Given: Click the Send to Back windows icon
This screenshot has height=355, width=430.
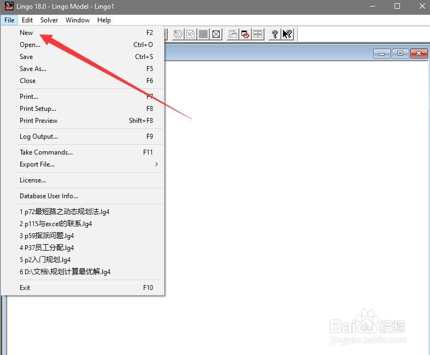Looking at the screenshot, I should [x=233, y=34].
